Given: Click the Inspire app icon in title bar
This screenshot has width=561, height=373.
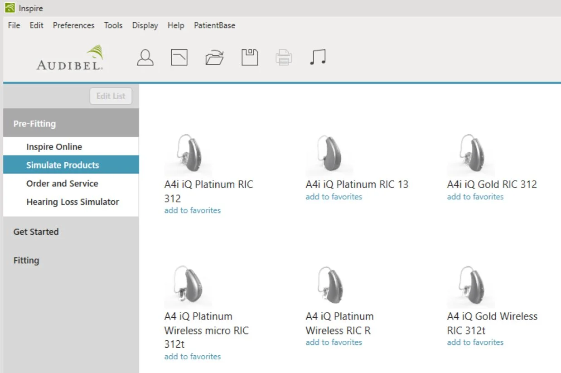Looking at the screenshot, I should coord(10,8).
